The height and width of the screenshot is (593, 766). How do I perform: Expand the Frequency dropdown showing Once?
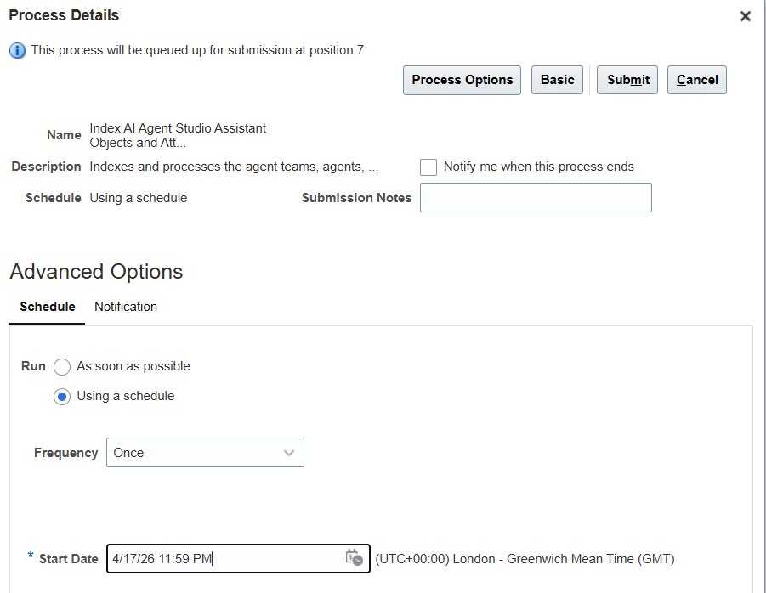(x=205, y=453)
